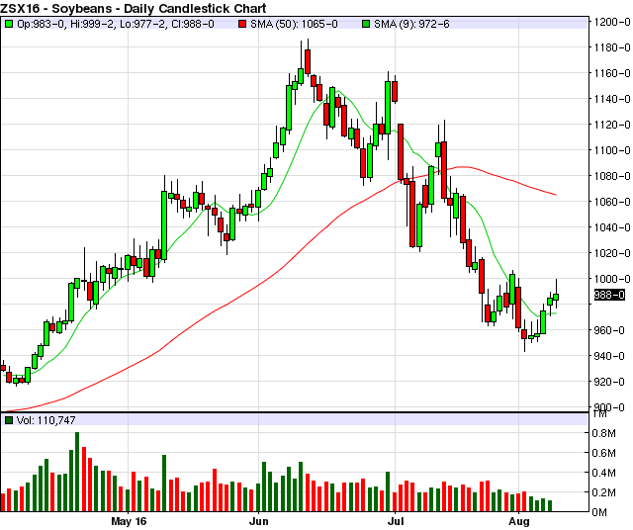Click the 'Vol: 110,747' volume label

click(46, 420)
